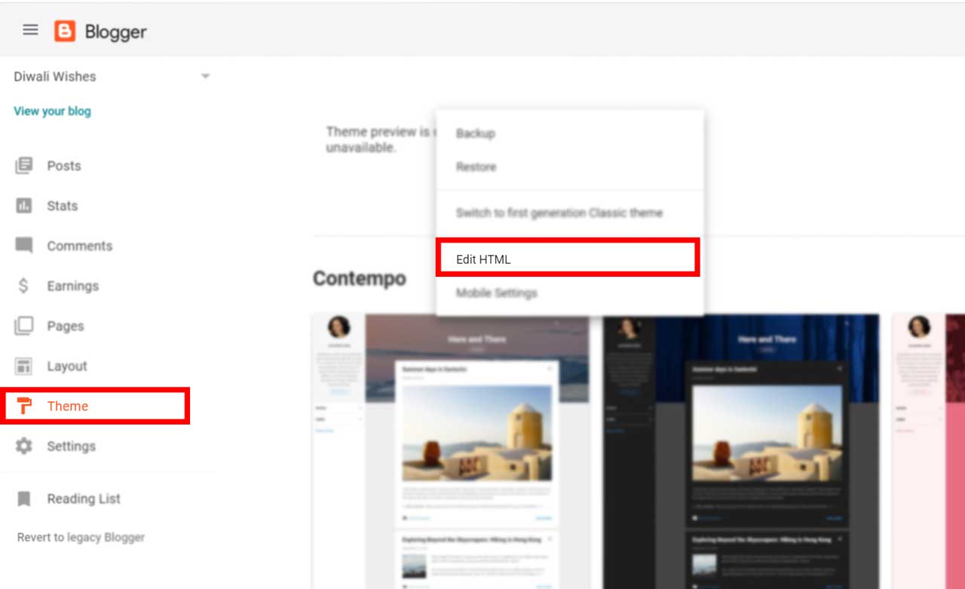The image size is (965, 589).
Task: Click the Posts sidebar icon
Action: [24, 165]
